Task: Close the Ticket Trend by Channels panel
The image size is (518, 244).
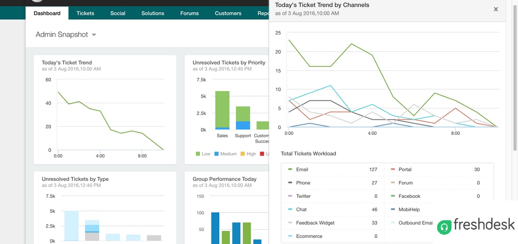Action: point(496,9)
